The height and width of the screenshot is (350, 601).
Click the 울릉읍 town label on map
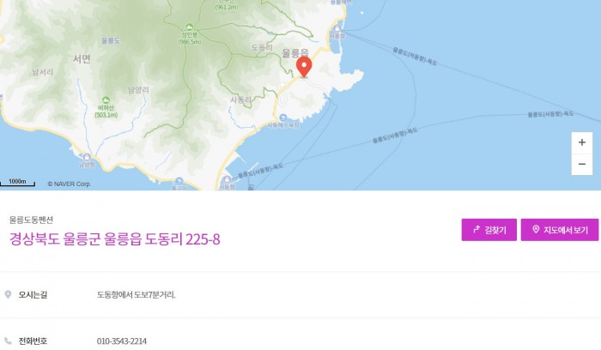[x=295, y=53]
